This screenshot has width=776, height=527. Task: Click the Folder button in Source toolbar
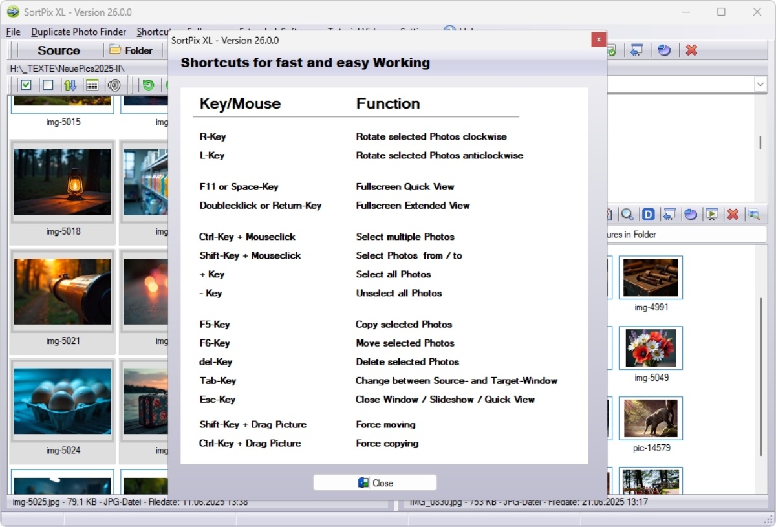pyautogui.click(x=131, y=50)
